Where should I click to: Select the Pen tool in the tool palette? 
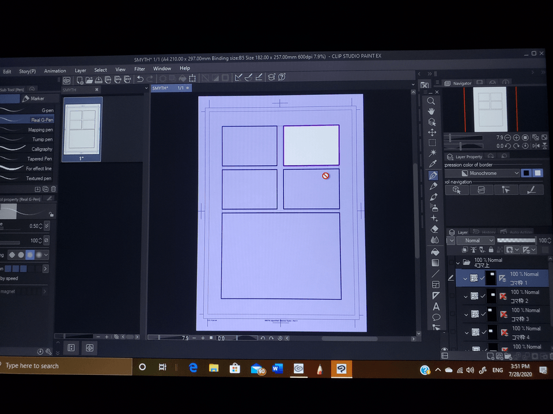pyautogui.click(x=433, y=175)
